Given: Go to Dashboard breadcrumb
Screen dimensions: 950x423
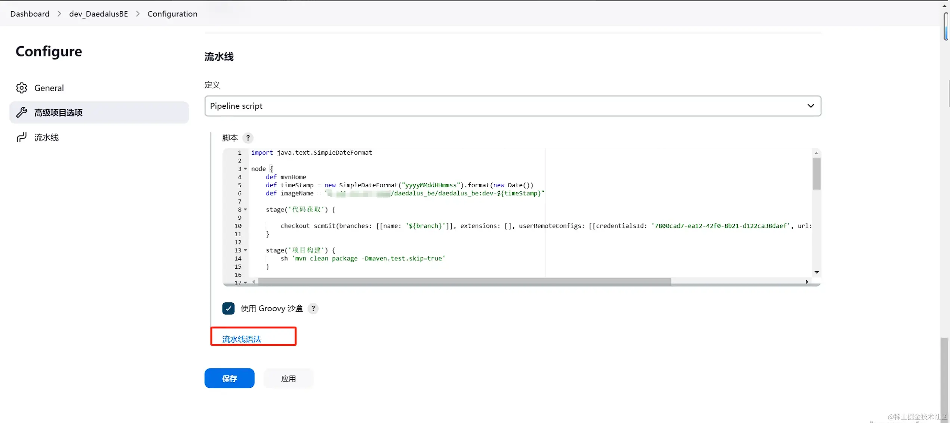Looking at the screenshot, I should pos(30,14).
